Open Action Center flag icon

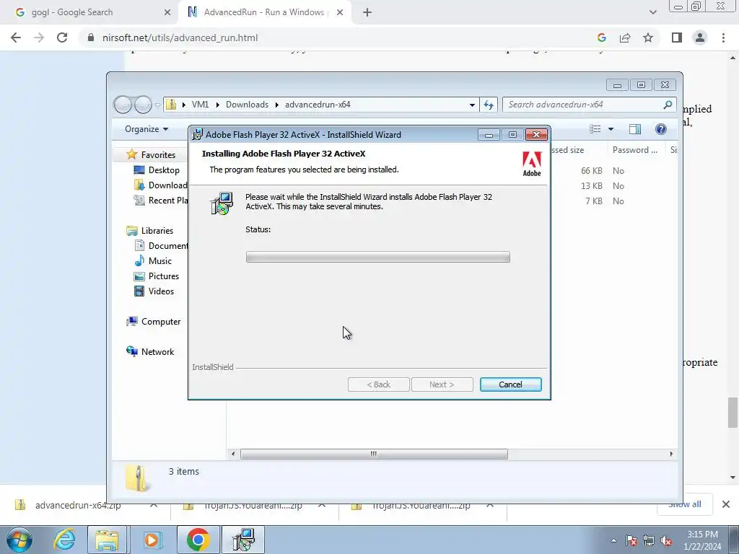pyautogui.click(x=631, y=541)
